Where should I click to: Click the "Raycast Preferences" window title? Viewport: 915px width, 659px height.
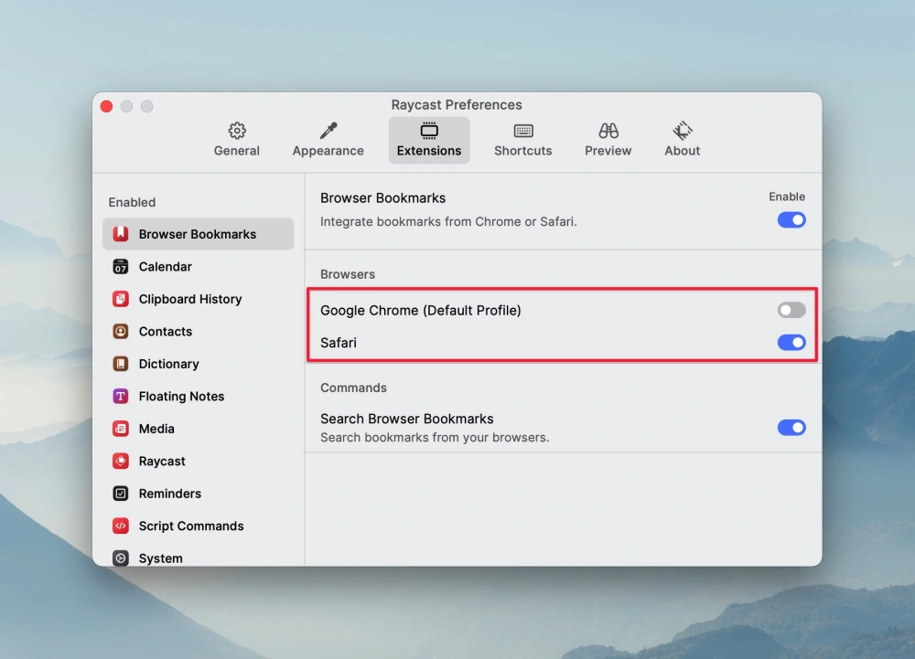[457, 105]
